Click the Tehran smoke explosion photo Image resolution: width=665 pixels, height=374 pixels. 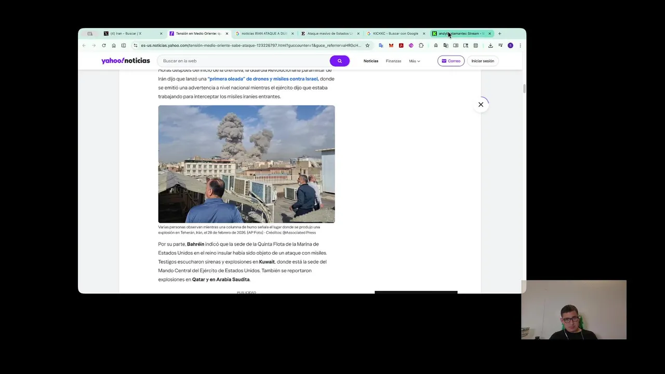click(x=246, y=164)
